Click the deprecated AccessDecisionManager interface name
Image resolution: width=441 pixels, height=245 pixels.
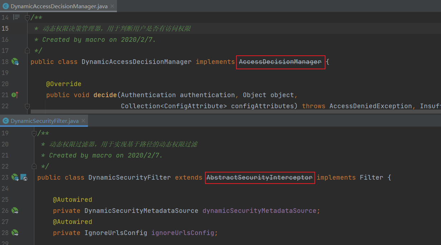click(280, 62)
